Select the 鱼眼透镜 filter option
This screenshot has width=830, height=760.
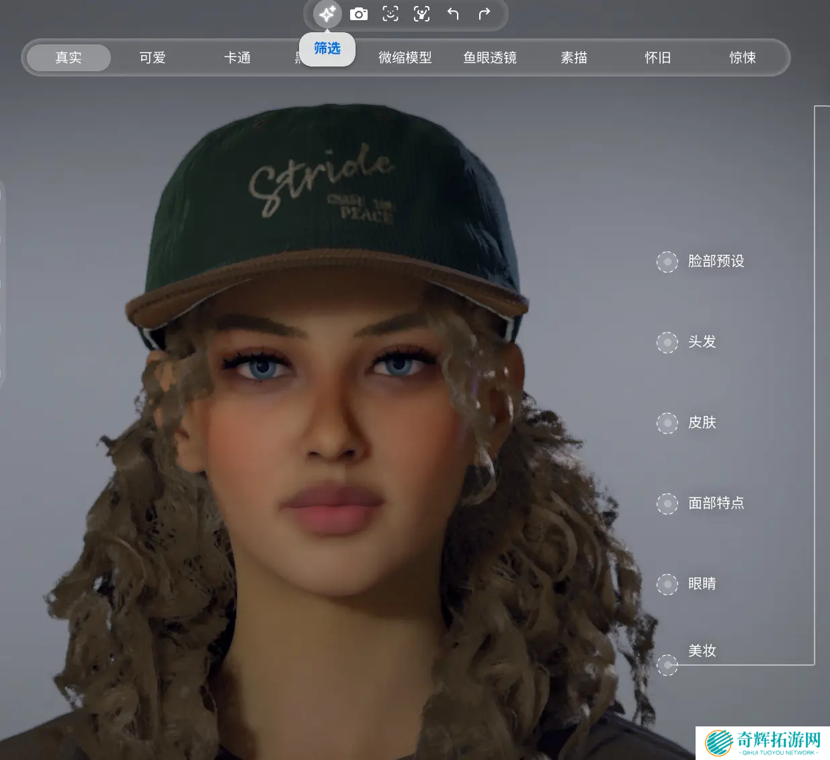click(x=490, y=58)
